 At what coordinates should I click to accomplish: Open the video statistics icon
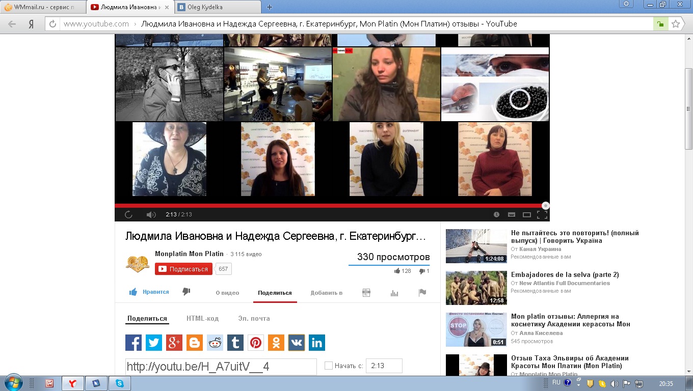tap(394, 293)
